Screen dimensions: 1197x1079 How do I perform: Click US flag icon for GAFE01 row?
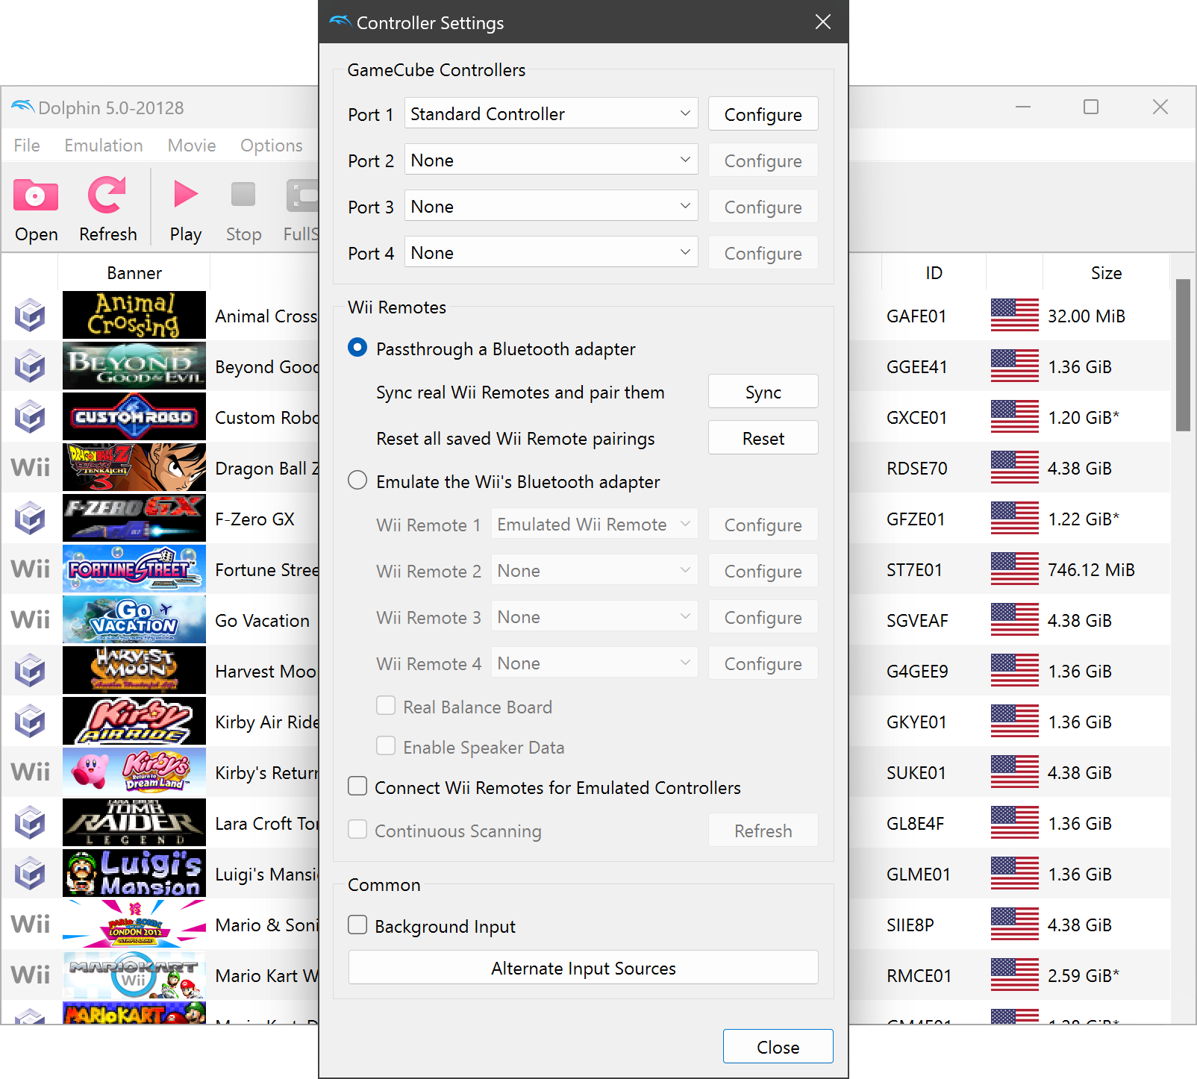[1015, 316]
